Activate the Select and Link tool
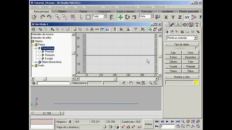Screen dimensions: 232x130 58,17
